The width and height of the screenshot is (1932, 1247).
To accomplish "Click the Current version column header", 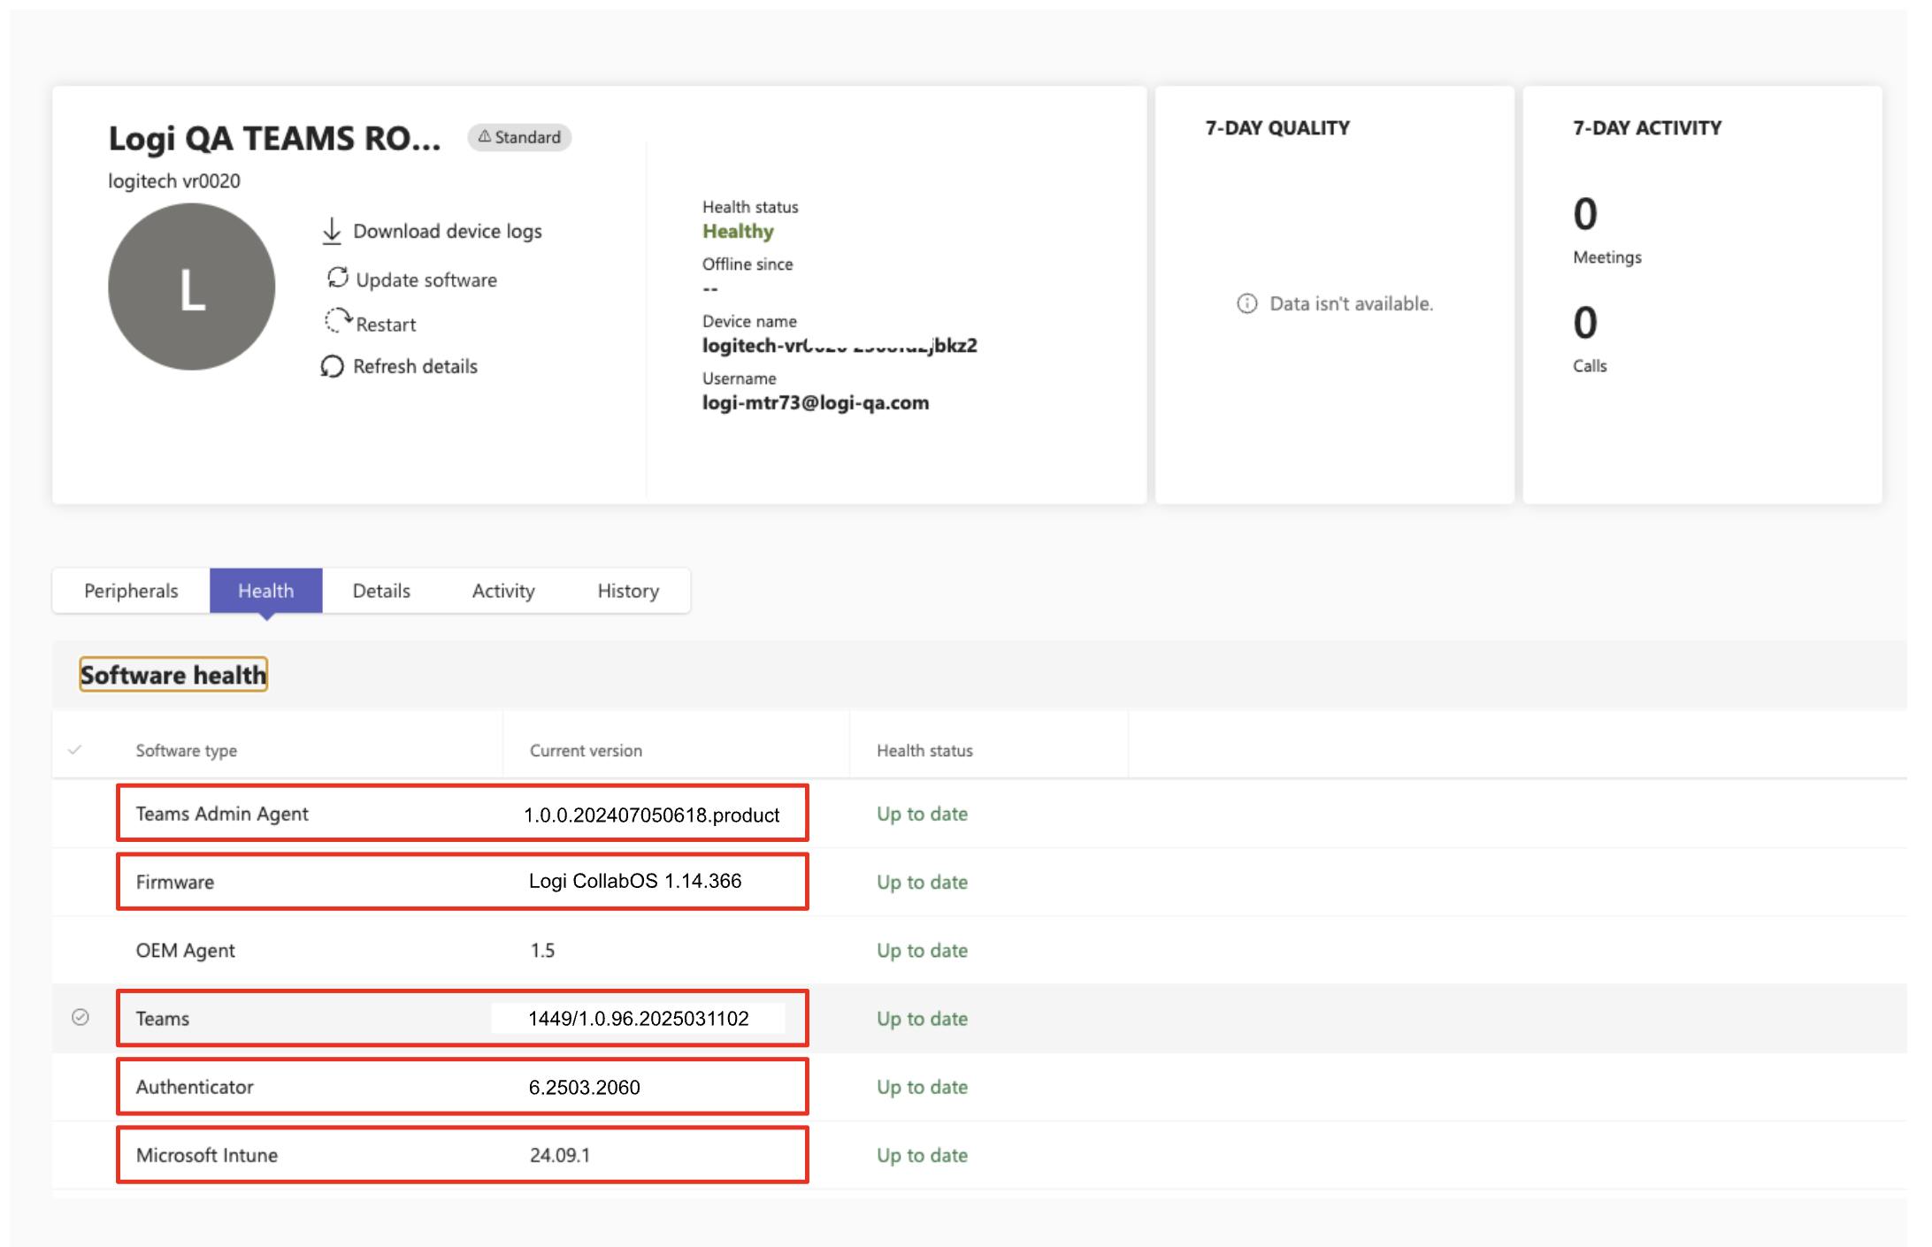I will 586,751.
